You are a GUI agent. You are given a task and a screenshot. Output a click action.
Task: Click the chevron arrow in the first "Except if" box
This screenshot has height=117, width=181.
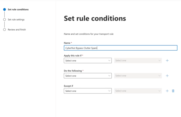point(109,91)
